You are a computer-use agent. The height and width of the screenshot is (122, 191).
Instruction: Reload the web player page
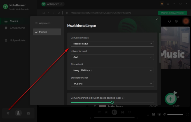click(59, 13)
